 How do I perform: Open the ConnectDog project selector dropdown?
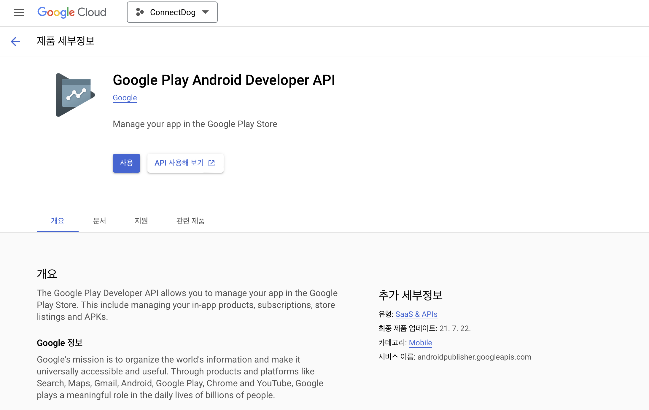(172, 12)
